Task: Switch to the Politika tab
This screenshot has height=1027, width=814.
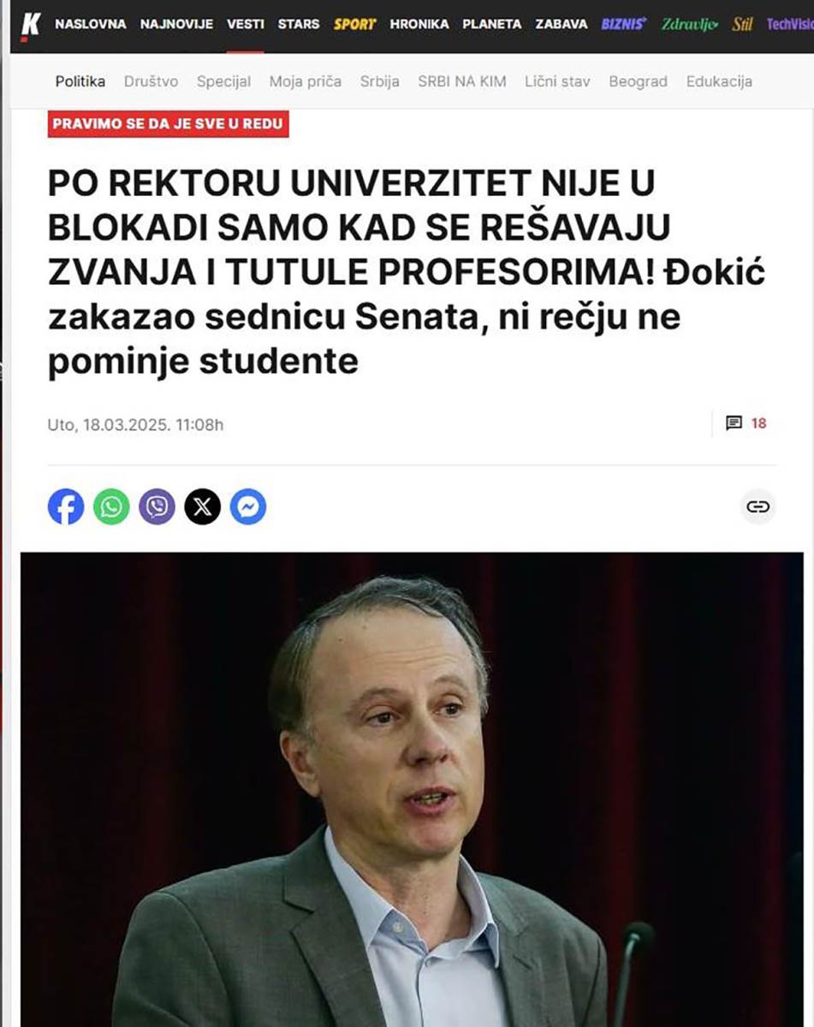Action: (x=80, y=81)
